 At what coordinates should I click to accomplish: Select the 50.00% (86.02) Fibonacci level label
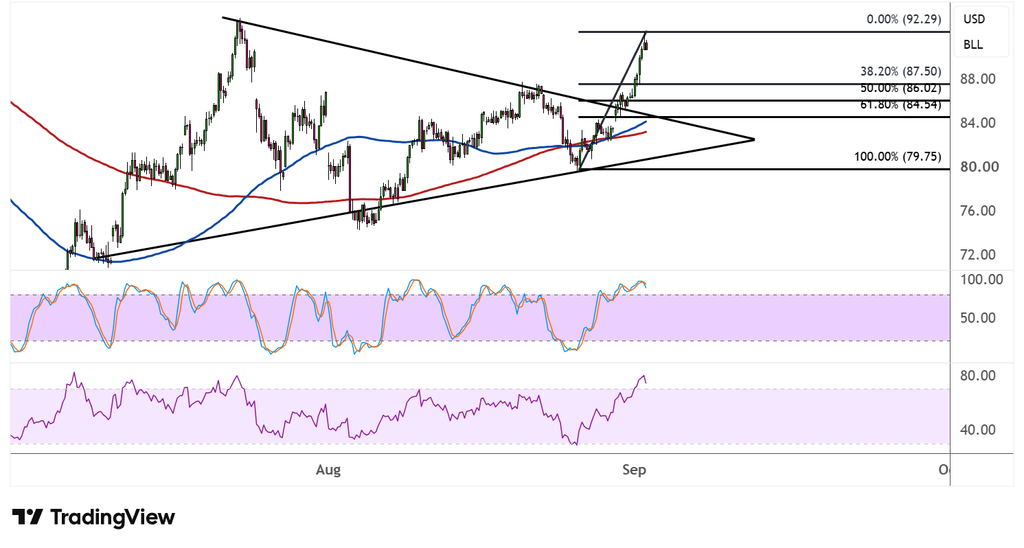click(x=900, y=88)
